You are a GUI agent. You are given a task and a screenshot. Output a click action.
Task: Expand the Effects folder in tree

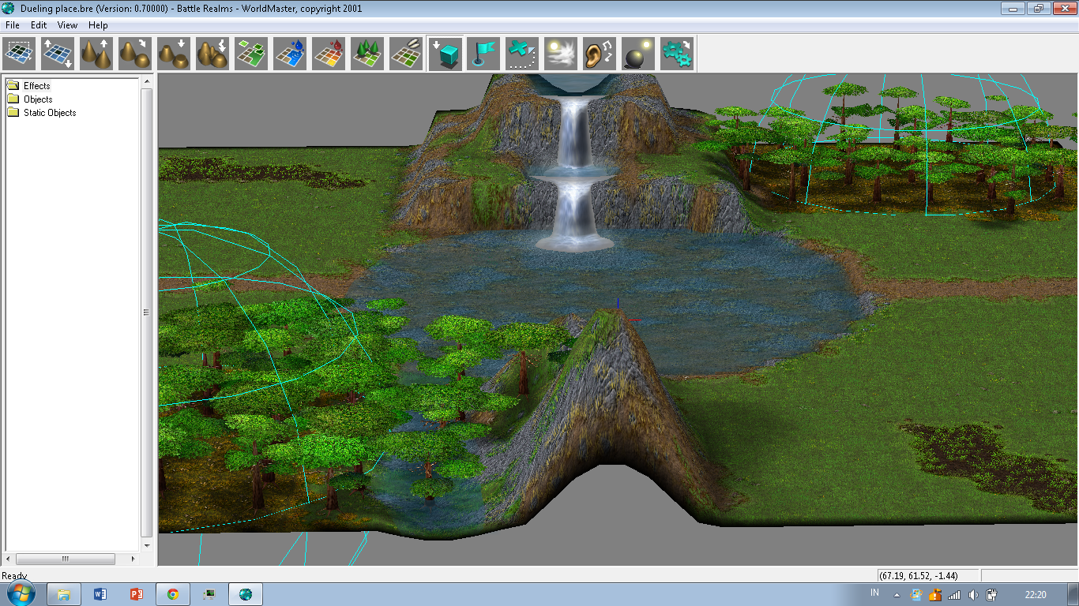36,86
